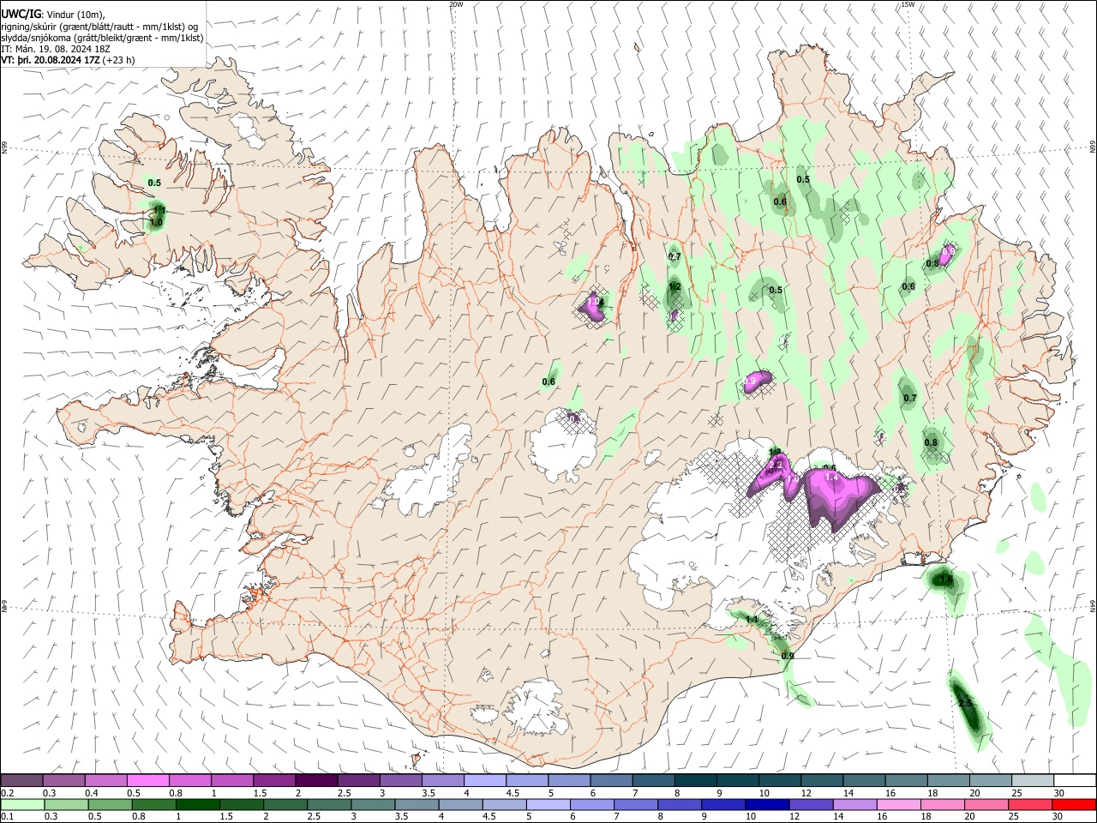Viewport: 1097px width, 823px height.
Task: Click the 0.9 rain value on the south coast
Action: 788,656
